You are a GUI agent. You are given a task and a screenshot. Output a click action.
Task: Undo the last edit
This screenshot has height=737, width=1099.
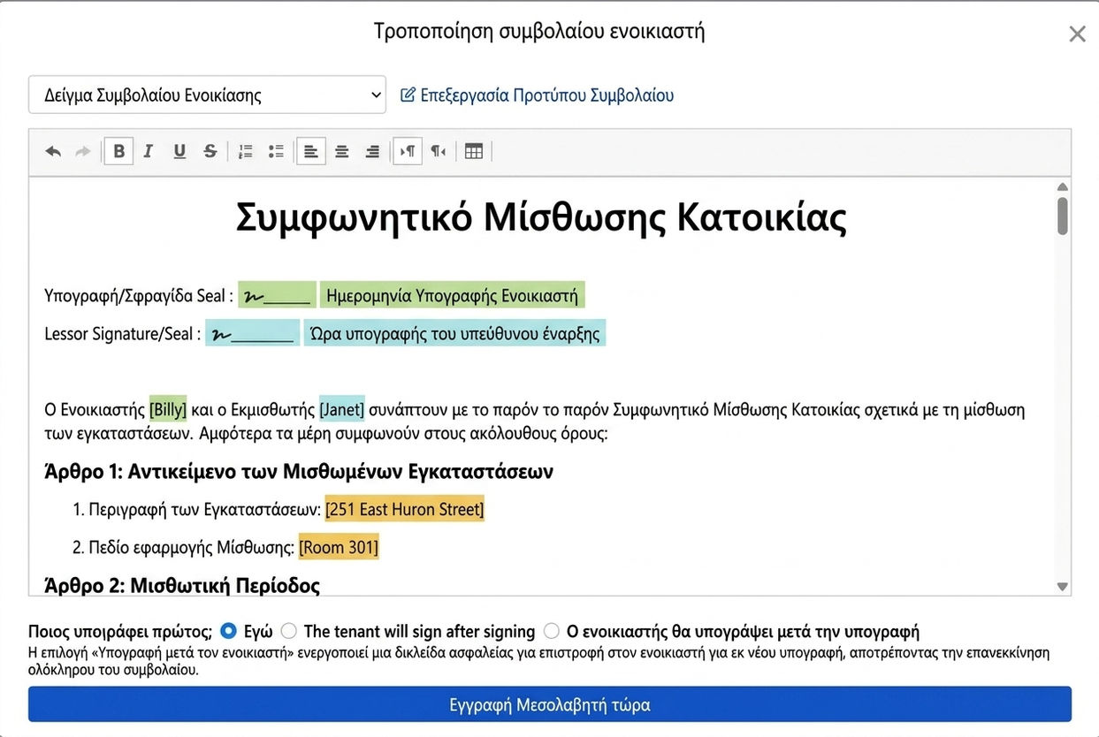53,152
